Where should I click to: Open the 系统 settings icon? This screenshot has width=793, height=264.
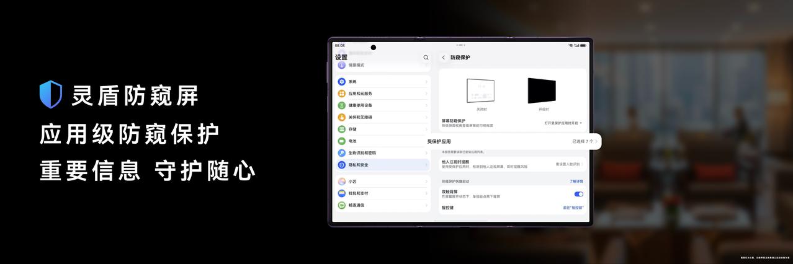(x=341, y=82)
